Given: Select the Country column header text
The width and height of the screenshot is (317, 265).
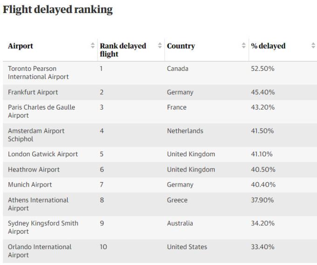Looking at the screenshot, I should tap(181, 46).
